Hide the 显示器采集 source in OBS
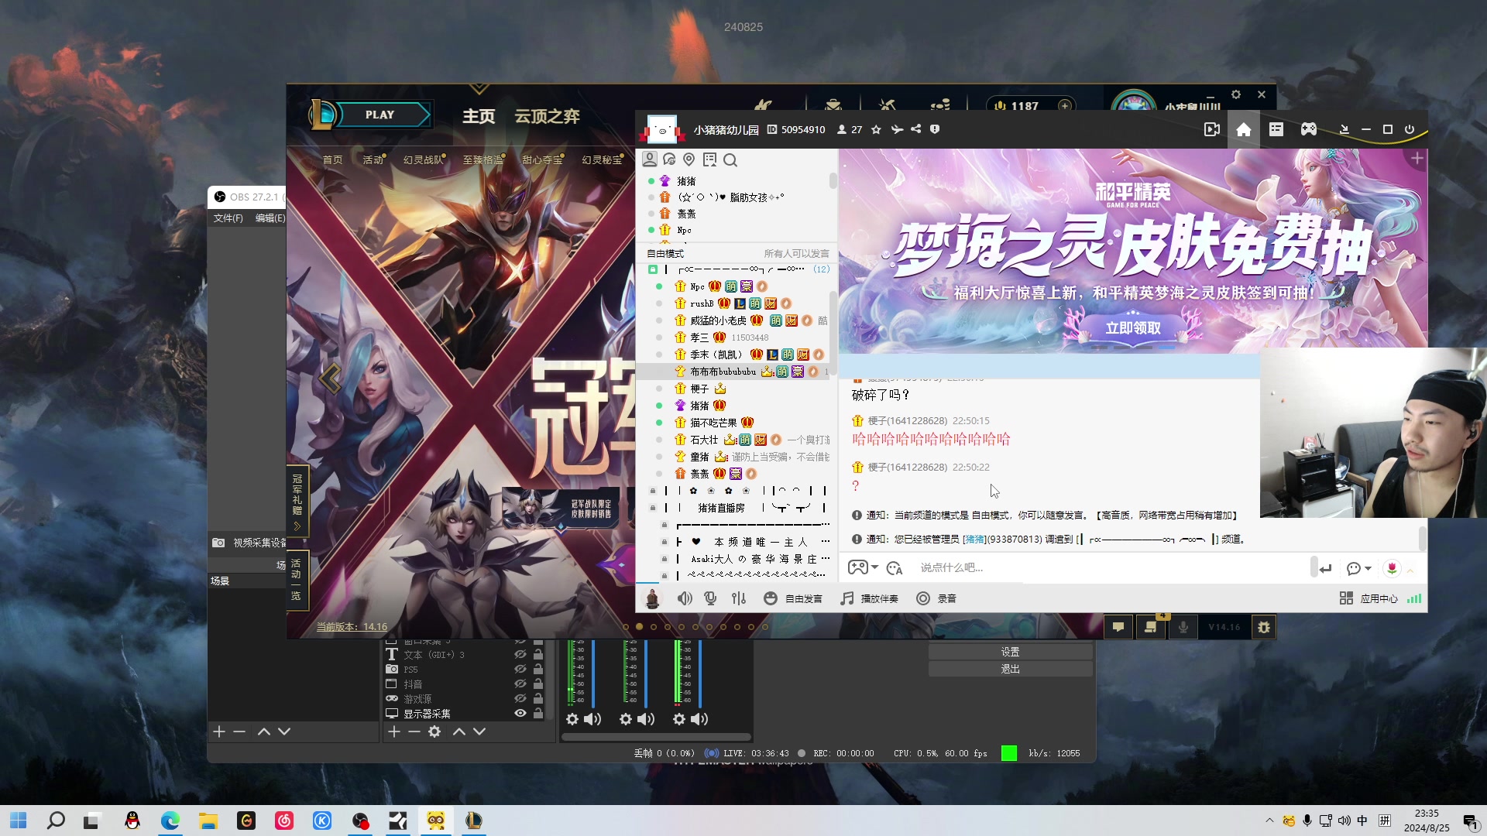1487x836 pixels. (x=520, y=714)
